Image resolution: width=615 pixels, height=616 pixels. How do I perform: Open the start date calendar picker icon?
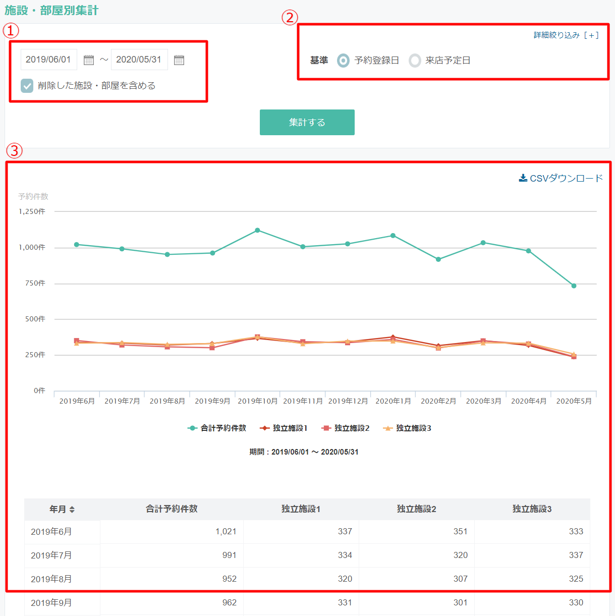[x=89, y=60]
